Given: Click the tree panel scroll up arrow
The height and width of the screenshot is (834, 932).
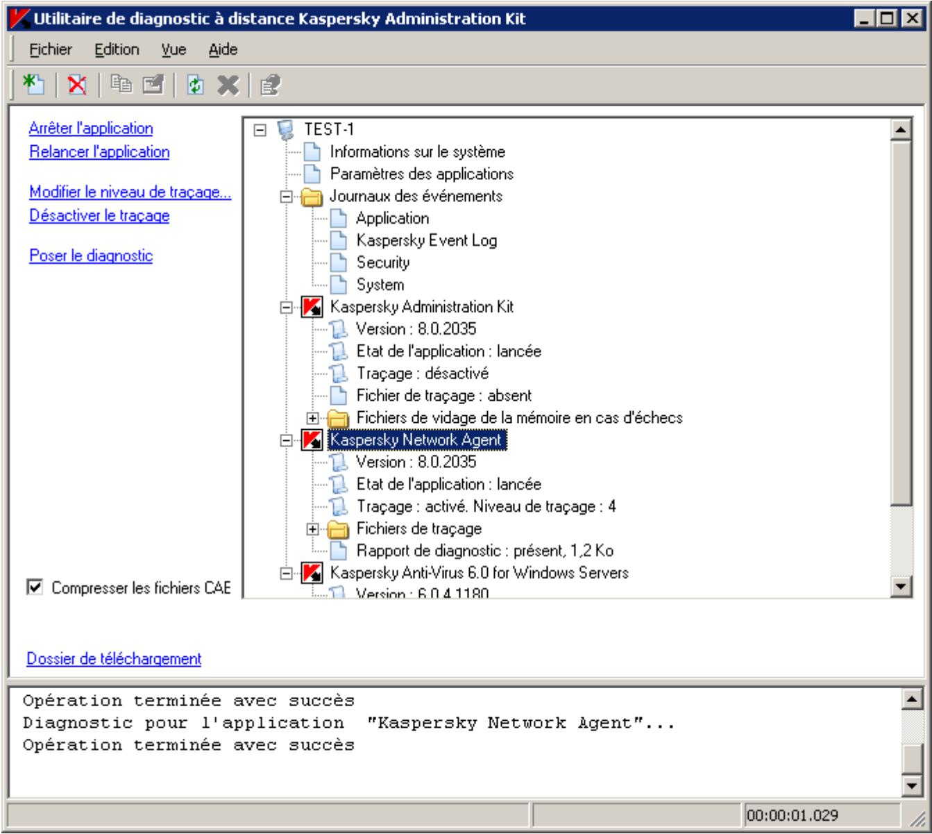Looking at the screenshot, I should tap(901, 128).
